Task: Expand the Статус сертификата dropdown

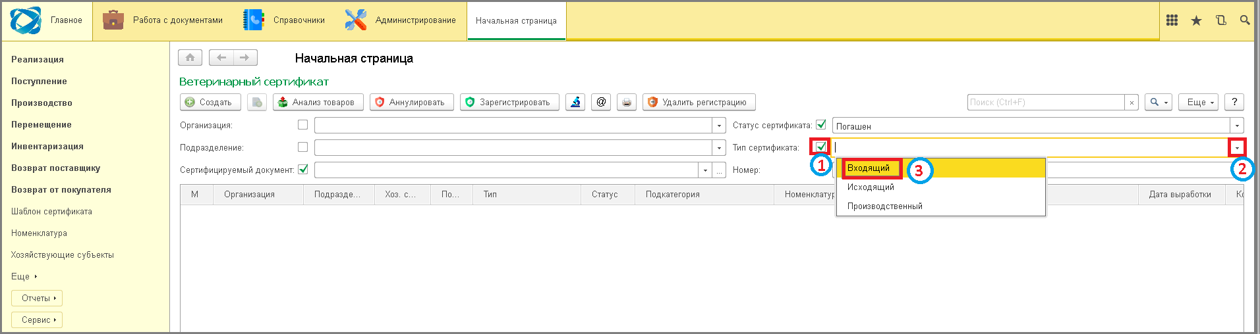Action: (x=1237, y=126)
